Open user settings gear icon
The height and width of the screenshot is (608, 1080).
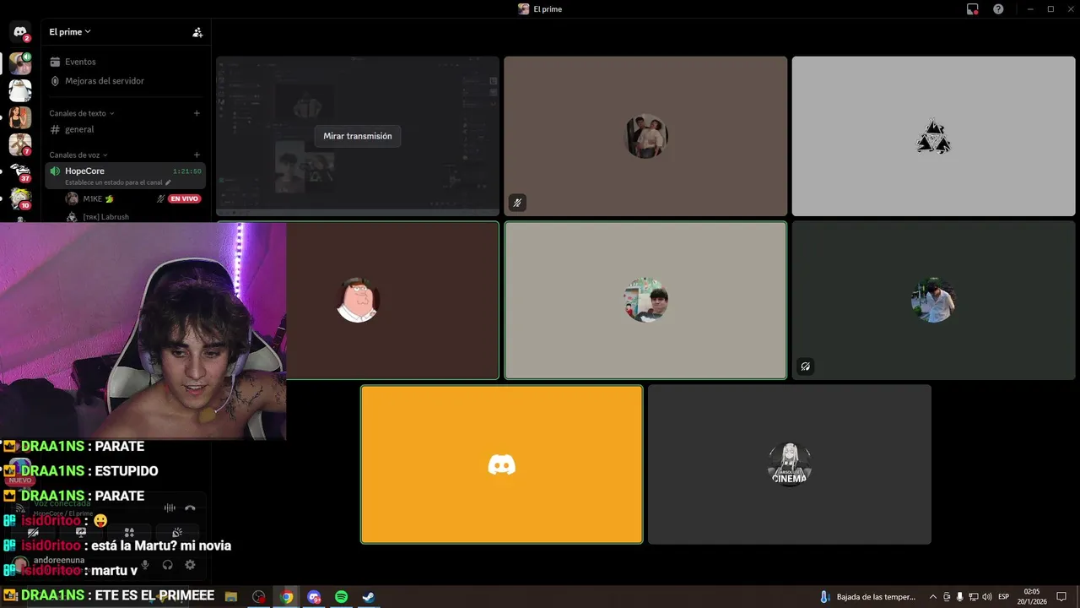[x=190, y=564]
